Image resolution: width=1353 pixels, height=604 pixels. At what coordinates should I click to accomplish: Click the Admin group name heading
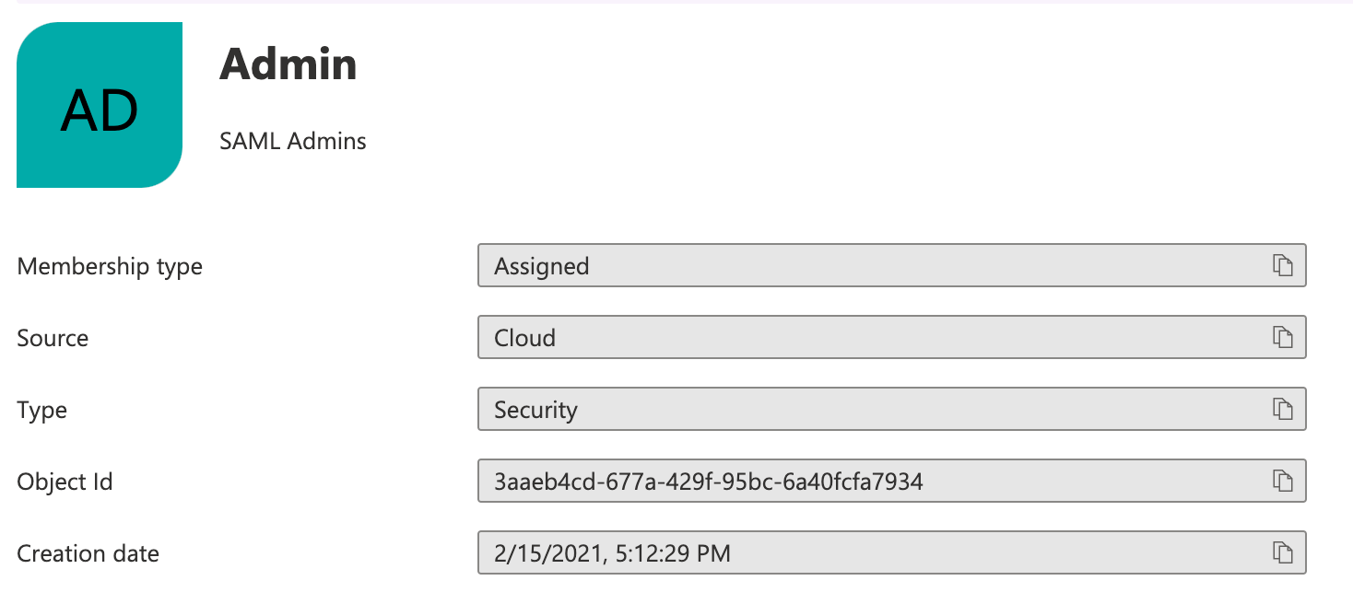tap(288, 64)
